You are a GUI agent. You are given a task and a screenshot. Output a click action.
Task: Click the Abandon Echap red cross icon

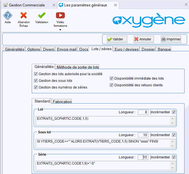point(24,16)
